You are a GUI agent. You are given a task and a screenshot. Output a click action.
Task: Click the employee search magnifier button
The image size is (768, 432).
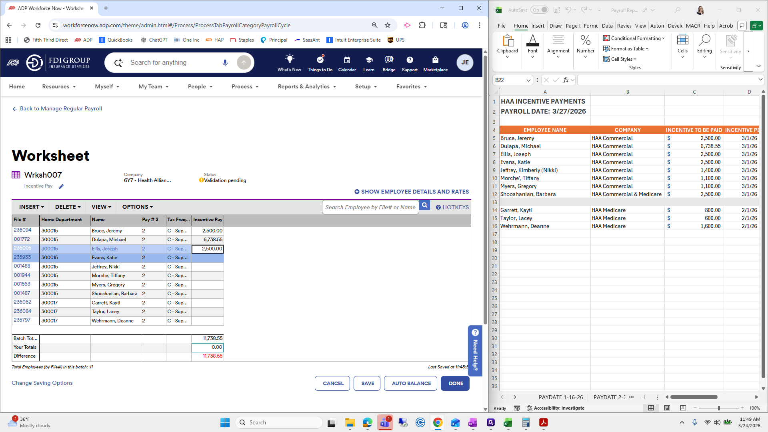(x=424, y=206)
